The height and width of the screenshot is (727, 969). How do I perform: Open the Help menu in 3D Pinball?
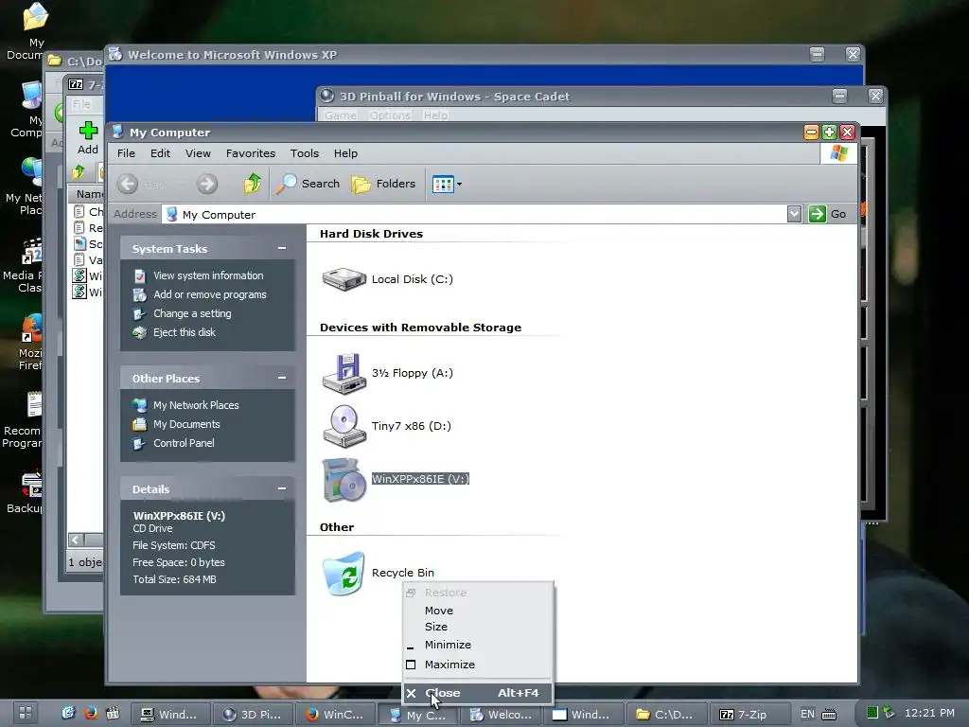click(435, 115)
